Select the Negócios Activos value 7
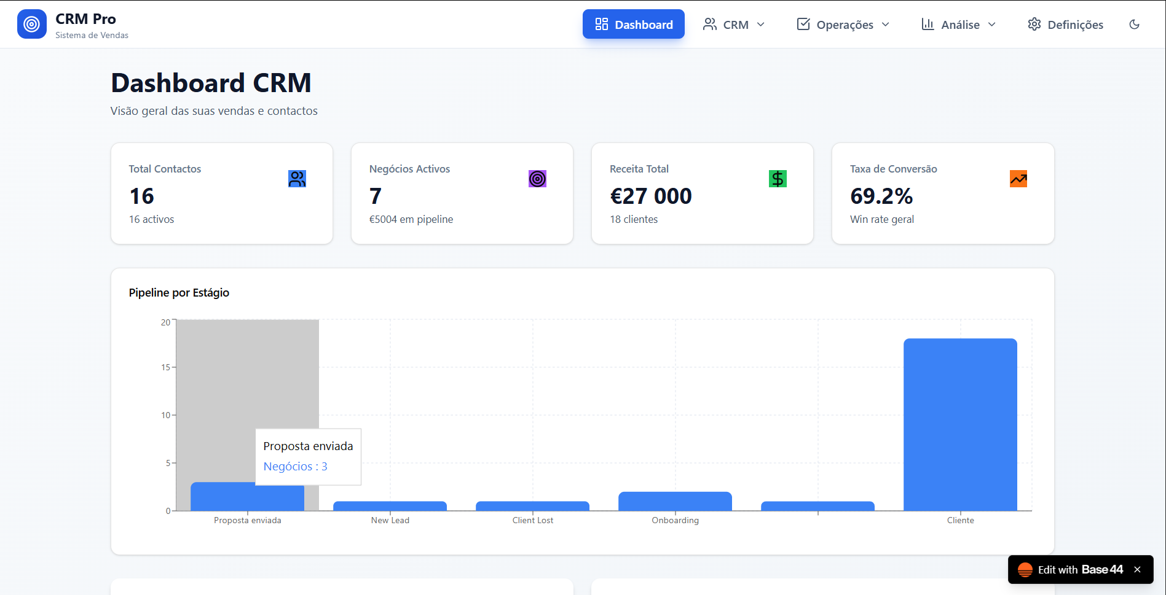Image resolution: width=1166 pixels, height=595 pixels. 376,196
